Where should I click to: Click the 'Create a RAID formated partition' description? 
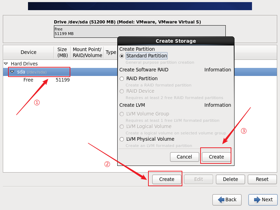[x=159, y=85]
